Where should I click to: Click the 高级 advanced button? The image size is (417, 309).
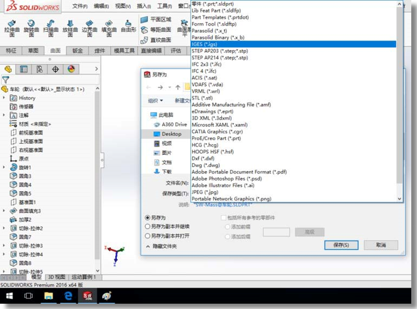coord(309,232)
